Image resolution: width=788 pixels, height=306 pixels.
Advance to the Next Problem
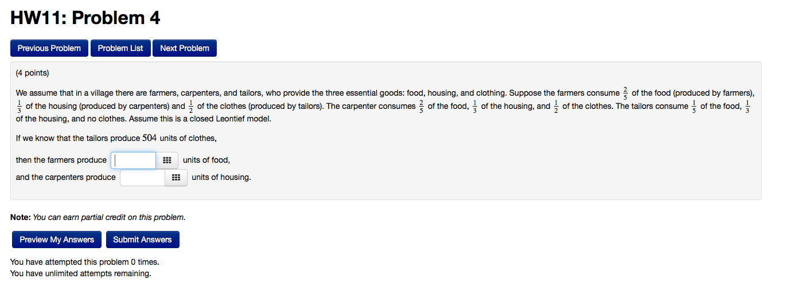point(185,48)
